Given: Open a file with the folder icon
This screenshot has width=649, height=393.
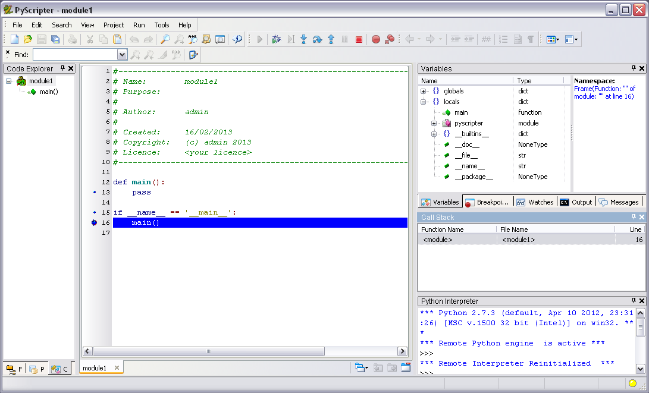Looking at the screenshot, I should (x=28, y=39).
